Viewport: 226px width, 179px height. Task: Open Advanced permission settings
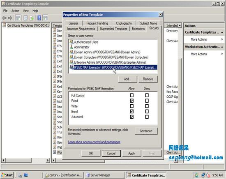pos(146,131)
